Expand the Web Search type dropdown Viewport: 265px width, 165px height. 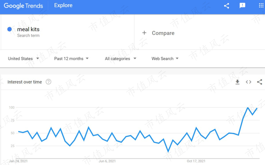coord(165,59)
